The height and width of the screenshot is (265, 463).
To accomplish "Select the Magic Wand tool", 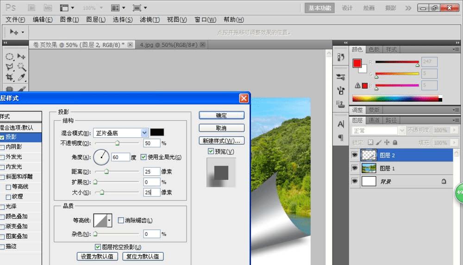I will tap(21, 67).
